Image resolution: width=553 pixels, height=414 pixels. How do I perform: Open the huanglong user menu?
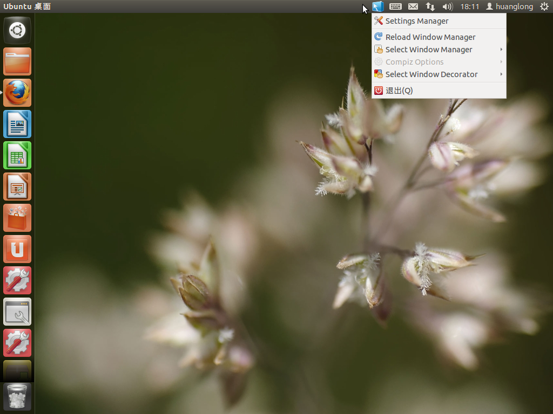click(x=509, y=6)
